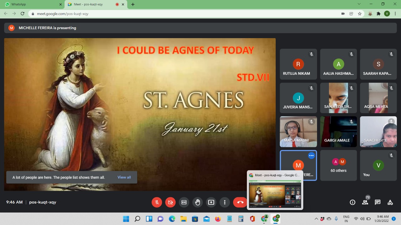Open File Explorer from taskbar
Viewport: 401px width, 225px height.
click(x=183, y=219)
